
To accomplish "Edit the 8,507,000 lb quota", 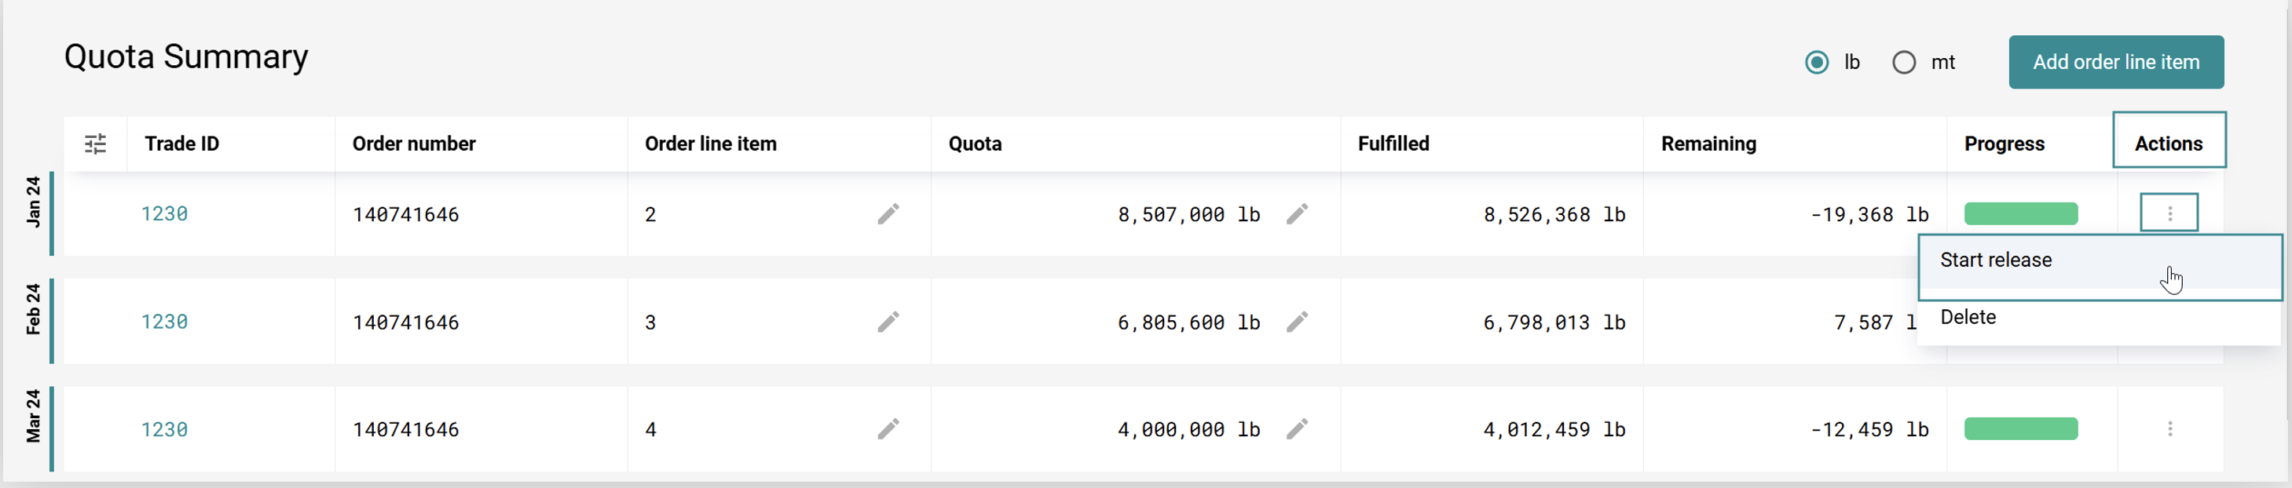I will point(1296,213).
